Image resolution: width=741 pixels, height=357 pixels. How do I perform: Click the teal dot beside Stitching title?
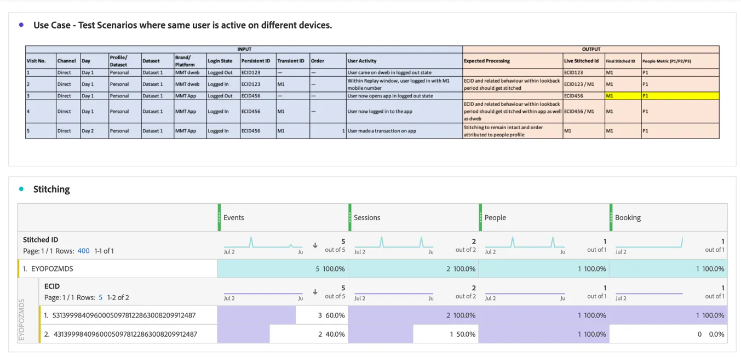coord(21,189)
